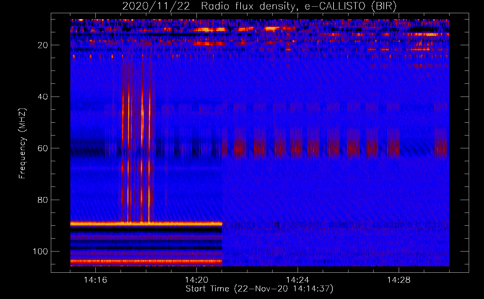Image resolution: width=484 pixels, height=299 pixels.
Task: Click the plot title 'Radio flux density, e-CALLISTO (BIR)'
Action: click(x=299, y=6)
